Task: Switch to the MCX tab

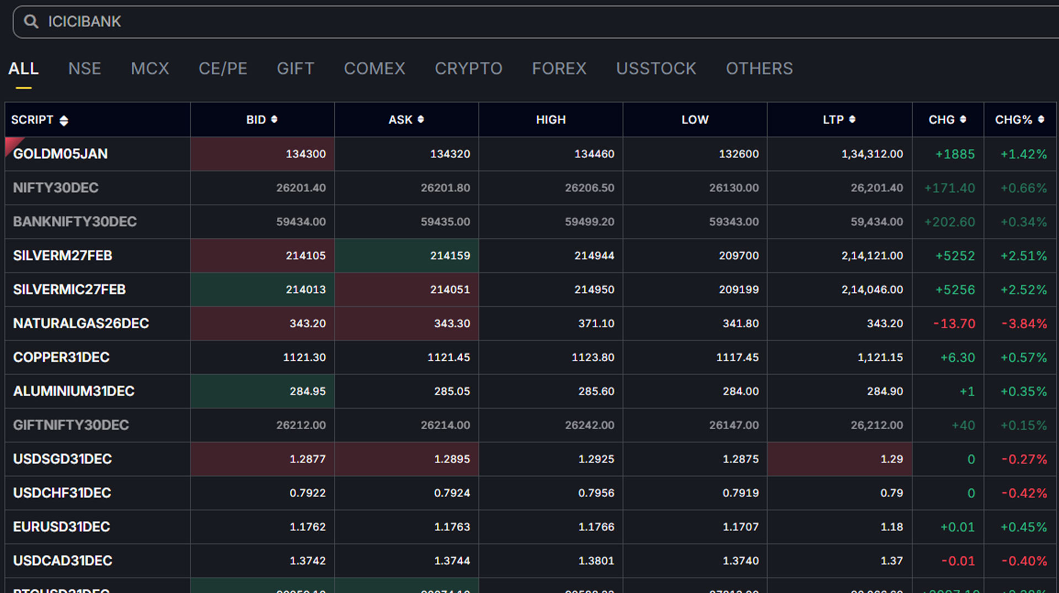Action: click(x=149, y=68)
